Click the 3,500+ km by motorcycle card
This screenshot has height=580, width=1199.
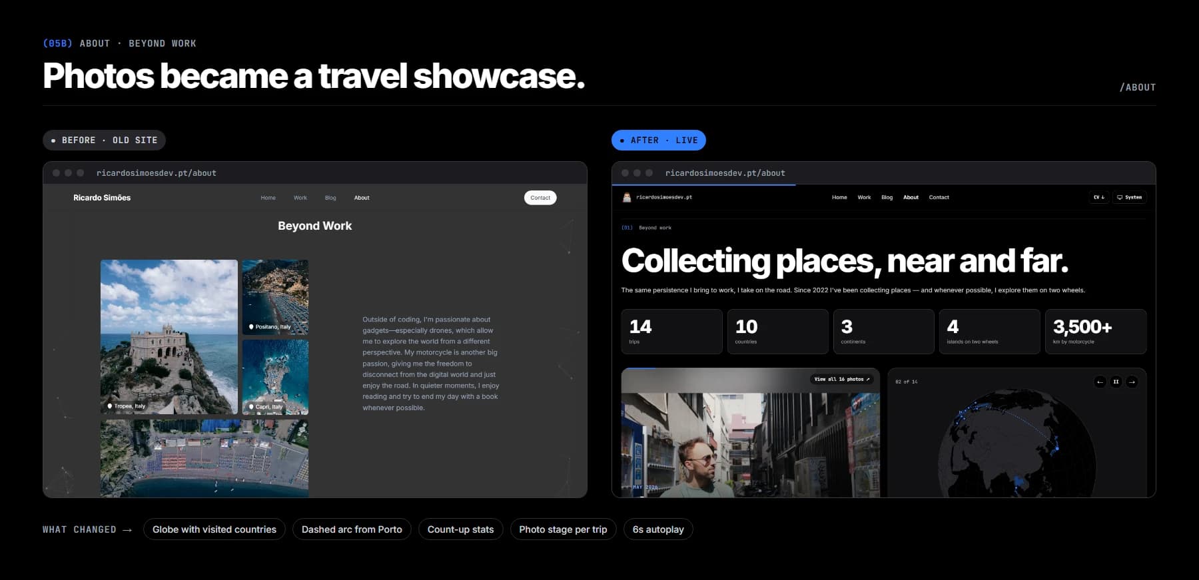(x=1096, y=331)
